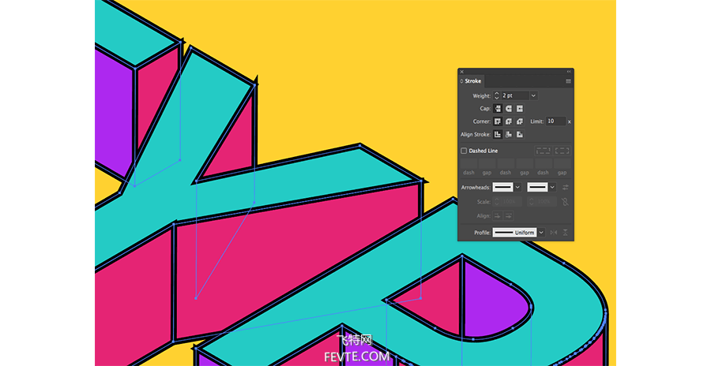The image size is (711, 366).
Task: Open the start arrowhead dropdown
Action: click(x=517, y=187)
